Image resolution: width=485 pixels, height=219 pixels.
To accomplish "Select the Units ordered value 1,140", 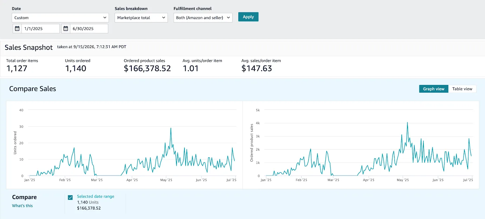I will (x=76, y=68).
